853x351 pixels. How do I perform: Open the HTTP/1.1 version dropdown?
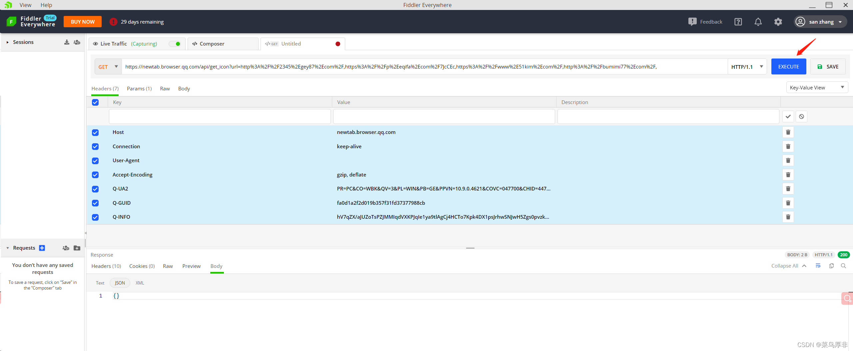(747, 67)
